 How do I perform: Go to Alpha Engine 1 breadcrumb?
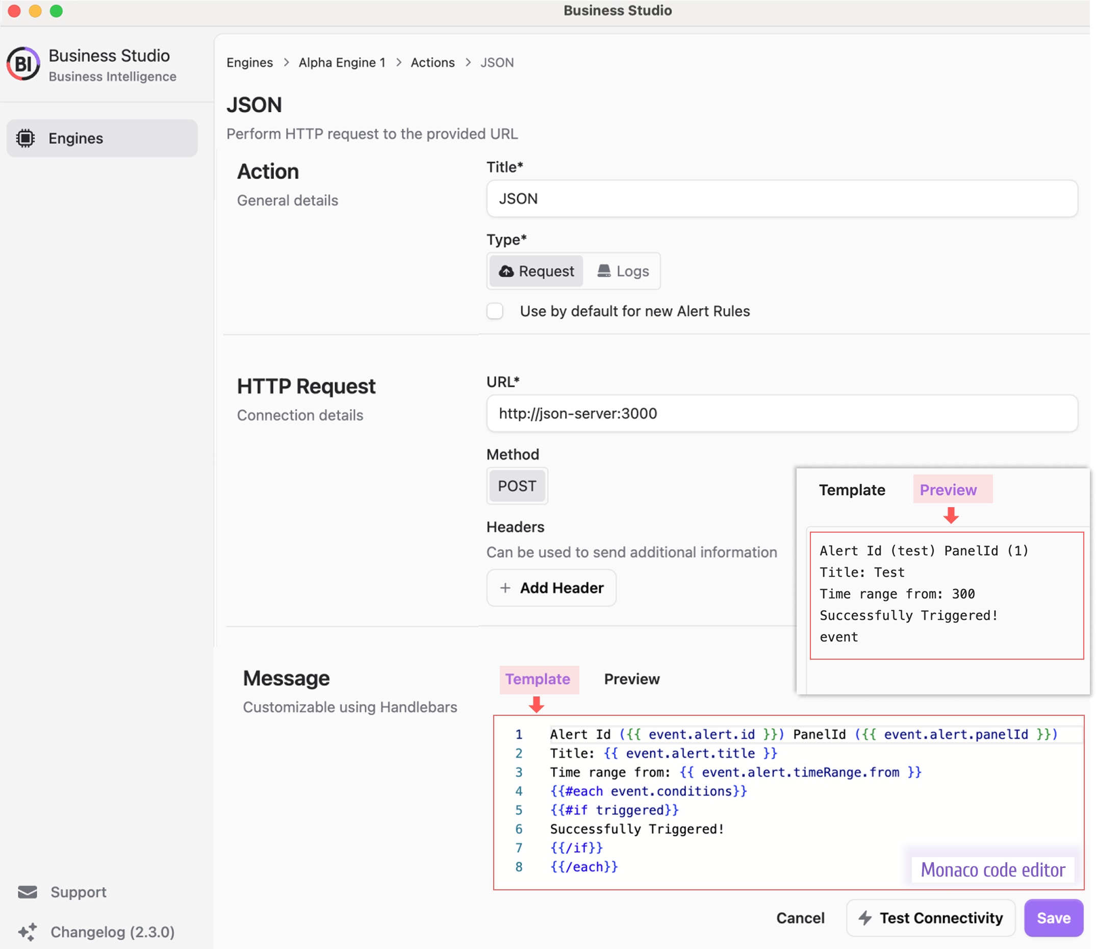click(342, 62)
